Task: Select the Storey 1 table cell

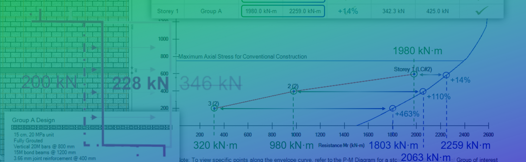Action: coord(168,11)
